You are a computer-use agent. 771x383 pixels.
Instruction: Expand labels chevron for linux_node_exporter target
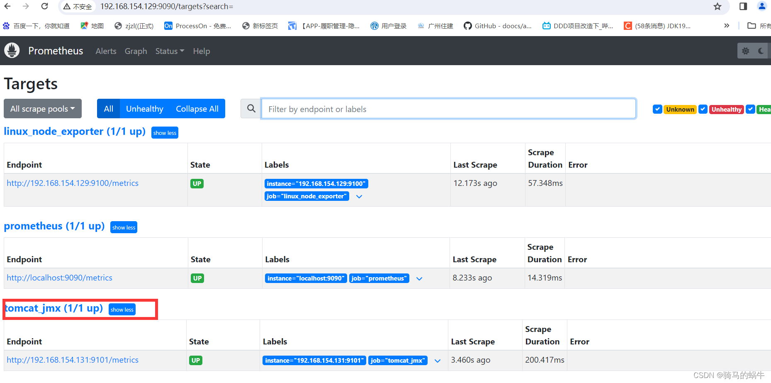click(359, 196)
